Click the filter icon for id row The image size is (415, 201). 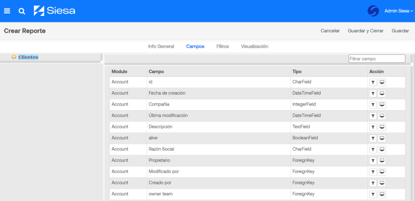pos(373,82)
